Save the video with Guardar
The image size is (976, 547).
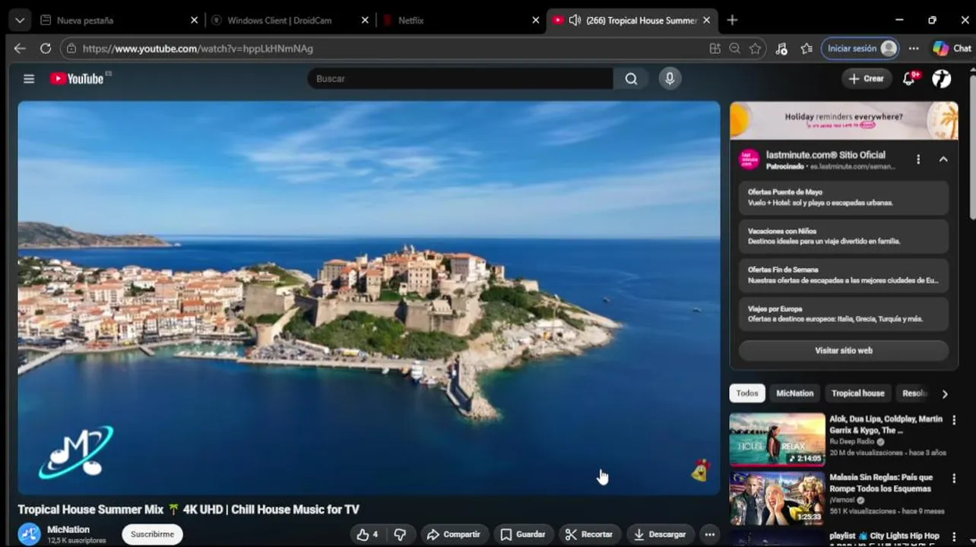523,534
